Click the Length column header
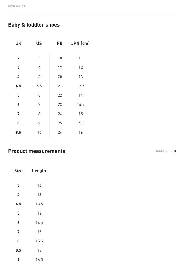178x270 pixels. [x=39, y=171]
